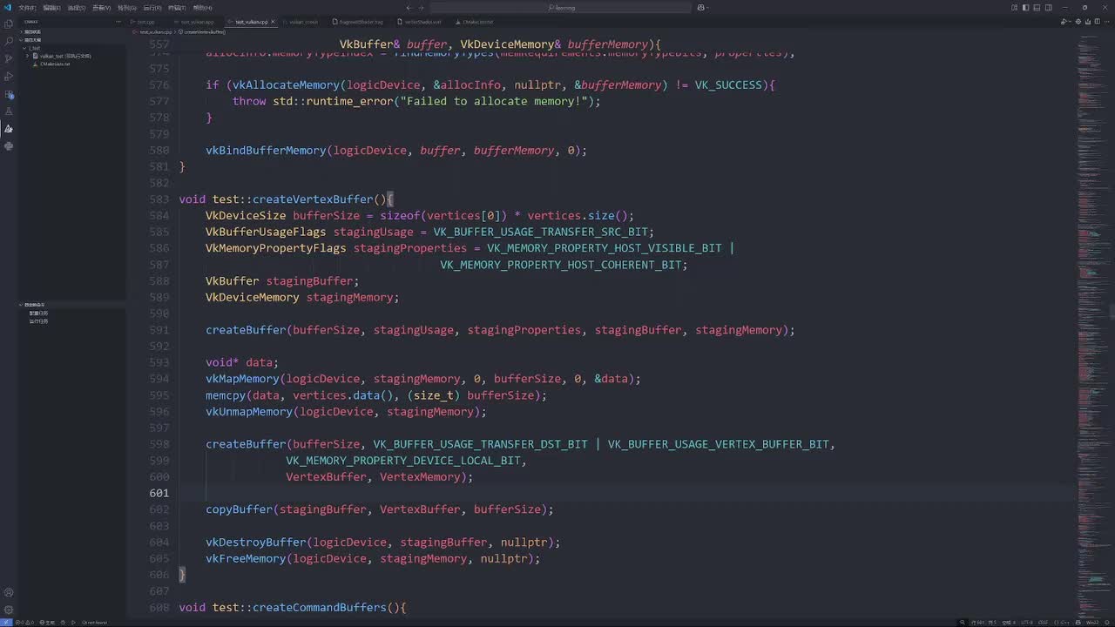Switch to the test.cpp tab
Image resolution: width=1115 pixels, height=627 pixels.
coord(145,22)
